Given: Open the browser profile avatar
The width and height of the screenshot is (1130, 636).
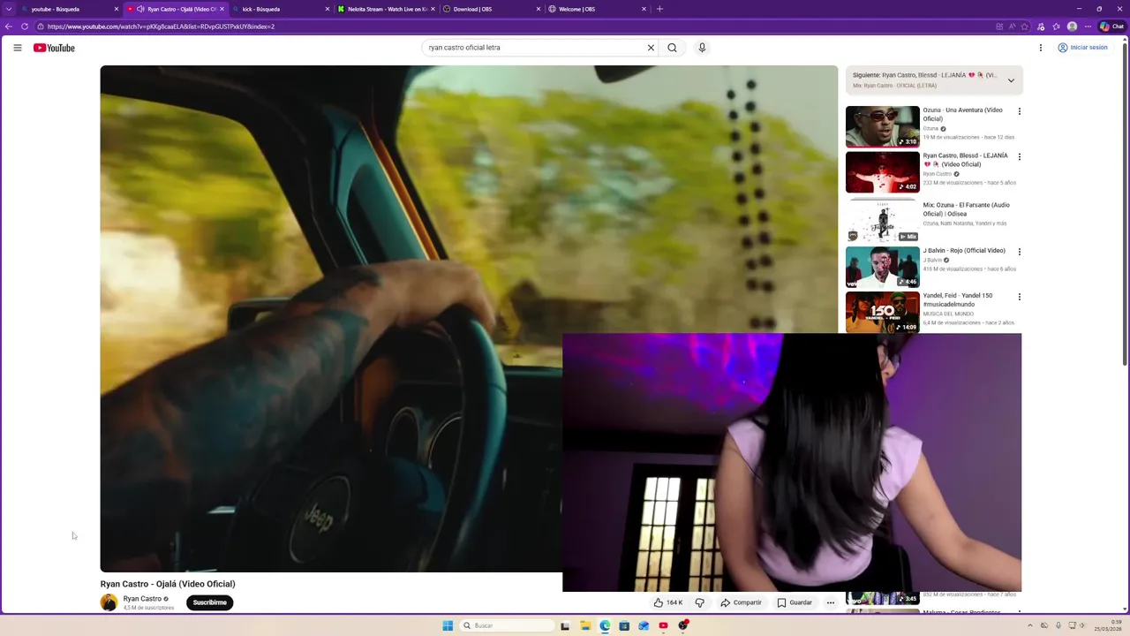Looking at the screenshot, I should 1072,26.
